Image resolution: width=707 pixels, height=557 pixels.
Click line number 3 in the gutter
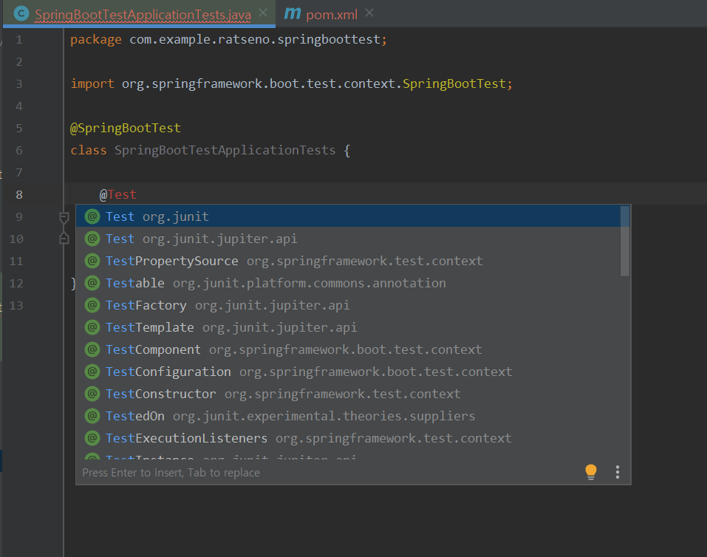tap(19, 84)
